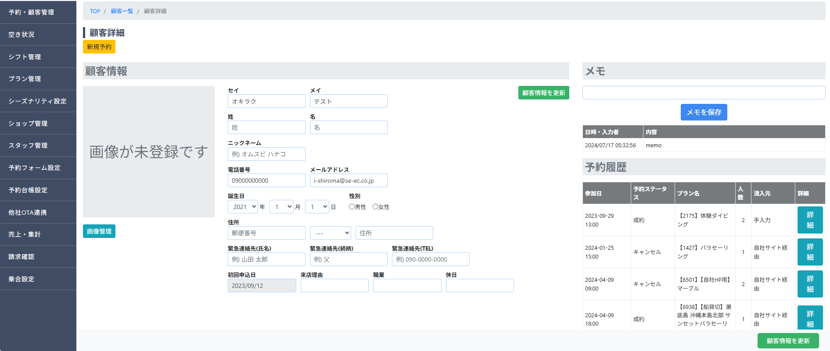Open 詳細 for the 2024-01-25 reservation

(x=810, y=252)
